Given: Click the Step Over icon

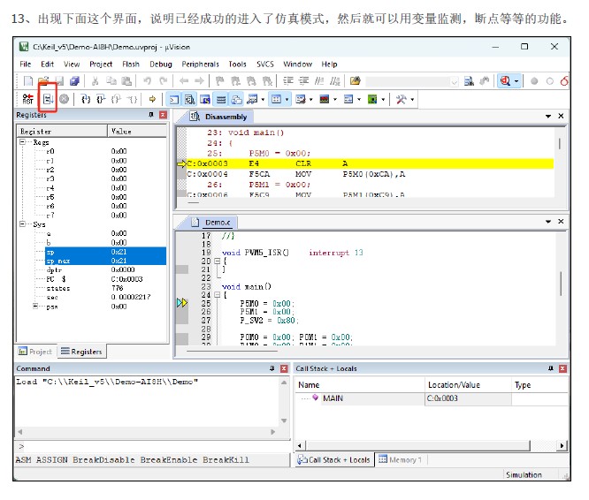Looking at the screenshot, I should click(x=101, y=99).
